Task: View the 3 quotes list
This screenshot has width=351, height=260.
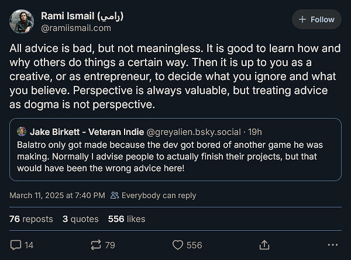Action: (81, 219)
